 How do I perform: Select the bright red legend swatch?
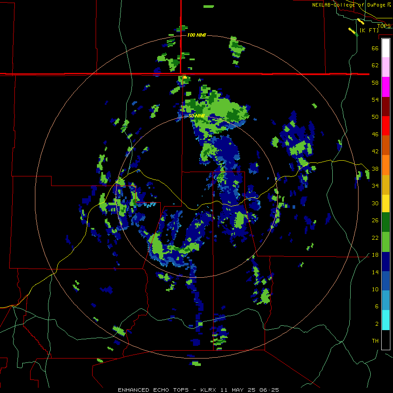click(386, 126)
